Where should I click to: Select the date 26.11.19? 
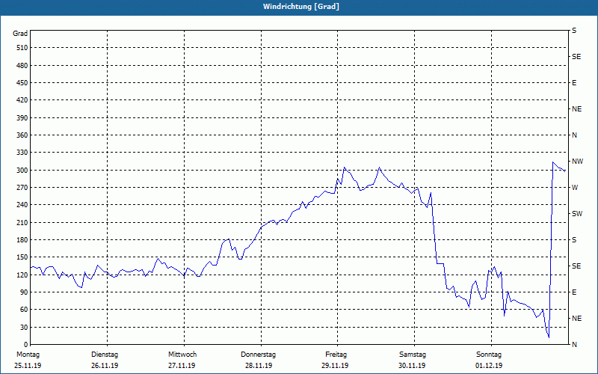pyautogui.click(x=105, y=366)
